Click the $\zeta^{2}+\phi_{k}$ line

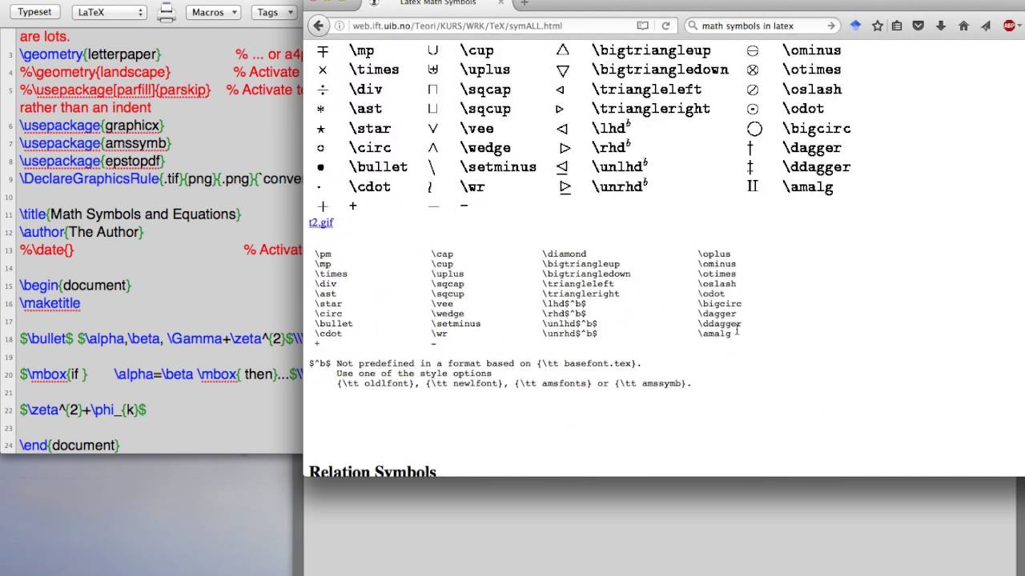click(x=83, y=410)
